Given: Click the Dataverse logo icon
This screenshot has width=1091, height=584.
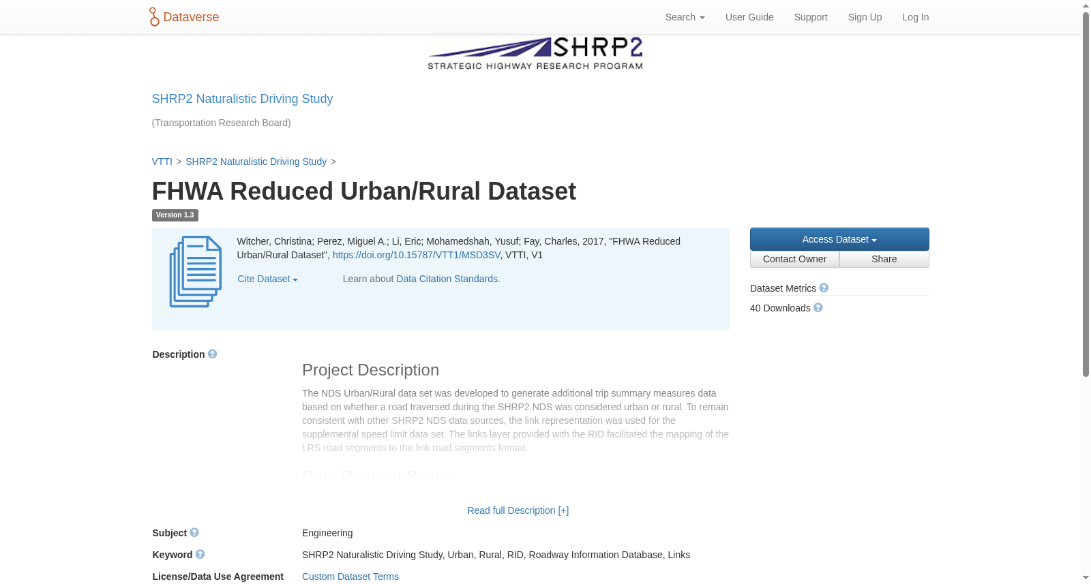Looking at the screenshot, I should [x=154, y=17].
